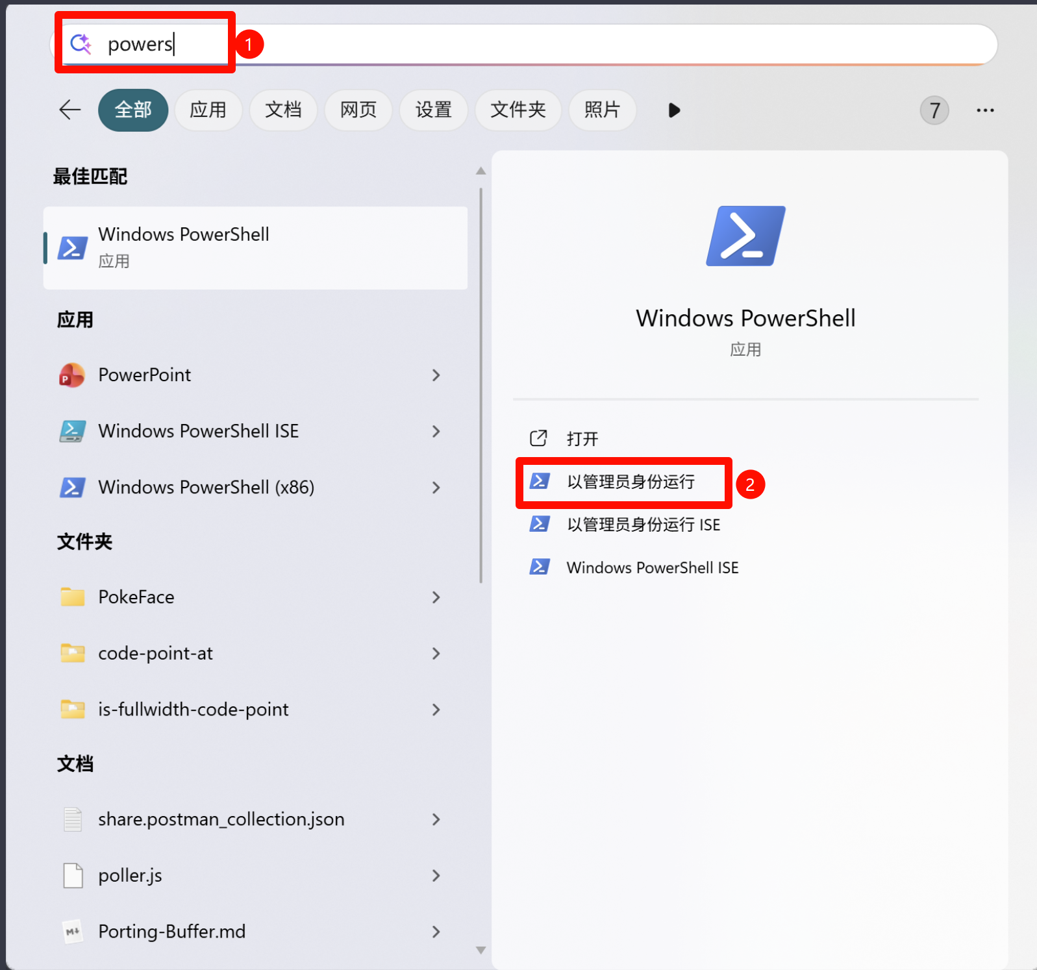Open the three-dots more options menu
This screenshot has height=970, width=1037.
click(x=984, y=110)
